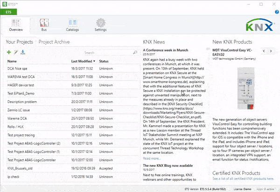Click the blue help question mark icon
Image resolution: width=280 pixels, height=192 pixels.
pyautogui.click(x=277, y=12)
